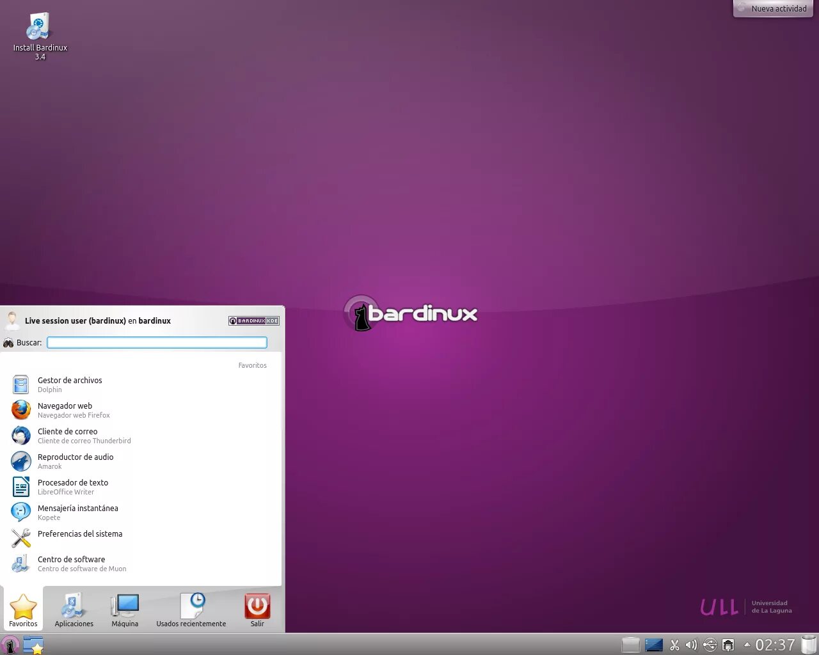The image size is (819, 655).
Task: Launch Firefox via Navegador web icon
Action: (21, 410)
